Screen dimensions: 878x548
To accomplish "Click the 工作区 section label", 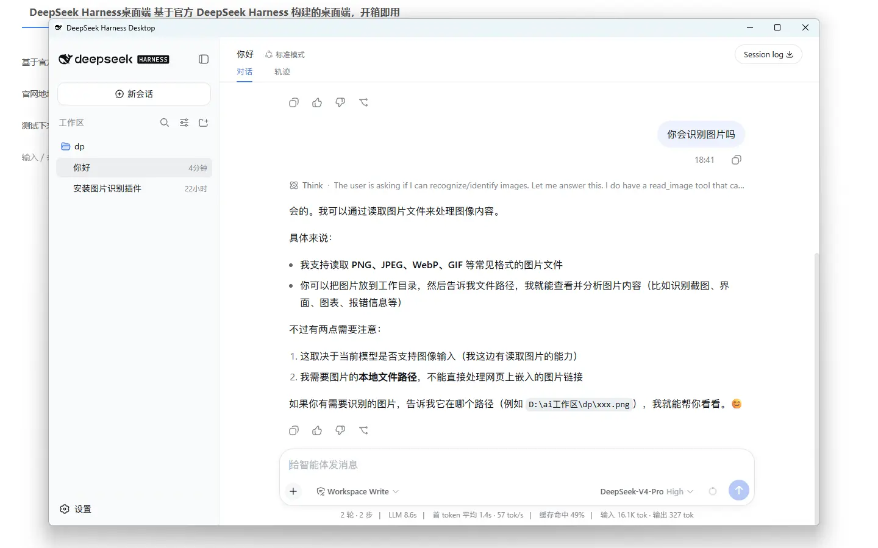I will click(x=71, y=123).
